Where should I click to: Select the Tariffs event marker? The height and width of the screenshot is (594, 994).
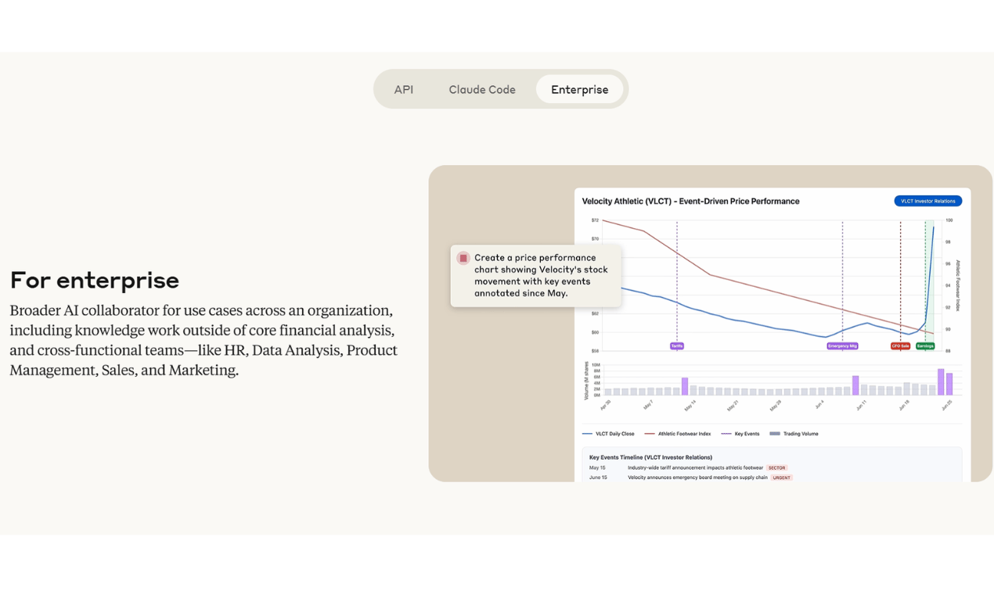(x=677, y=345)
